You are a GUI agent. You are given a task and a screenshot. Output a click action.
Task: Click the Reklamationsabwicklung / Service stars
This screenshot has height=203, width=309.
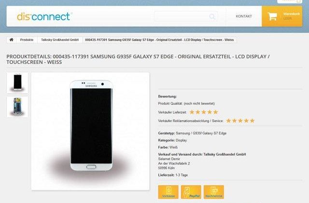pos(240,121)
